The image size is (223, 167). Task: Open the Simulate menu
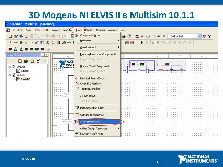(x=55, y=30)
